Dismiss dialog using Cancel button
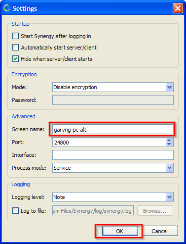The width and height of the screenshot is (186, 244). tap(160, 231)
